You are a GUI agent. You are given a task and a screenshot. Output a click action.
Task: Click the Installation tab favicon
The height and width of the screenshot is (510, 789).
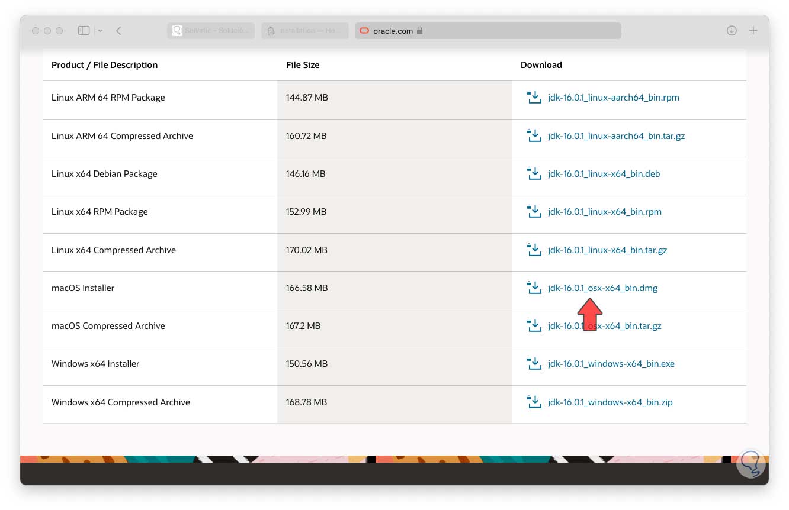click(x=271, y=31)
